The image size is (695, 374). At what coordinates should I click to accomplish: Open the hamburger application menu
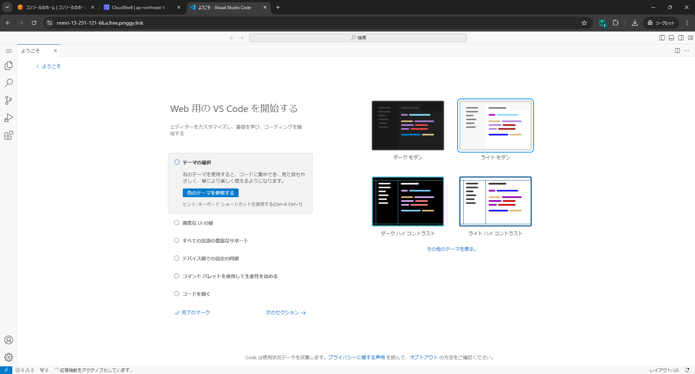tap(9, 51)
